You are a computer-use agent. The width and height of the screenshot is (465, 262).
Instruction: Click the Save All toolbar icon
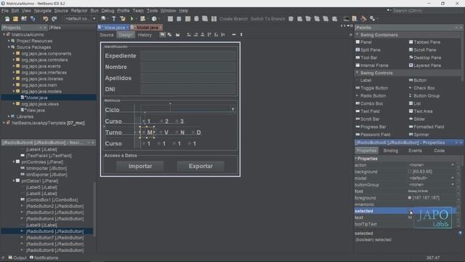(x=33, y=19)
